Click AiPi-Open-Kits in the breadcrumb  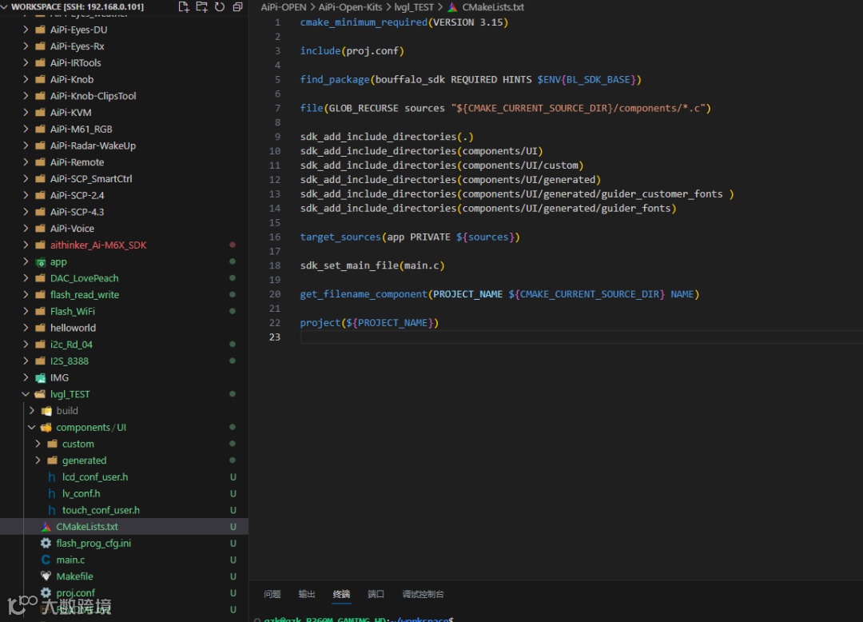tap(350, 7)
